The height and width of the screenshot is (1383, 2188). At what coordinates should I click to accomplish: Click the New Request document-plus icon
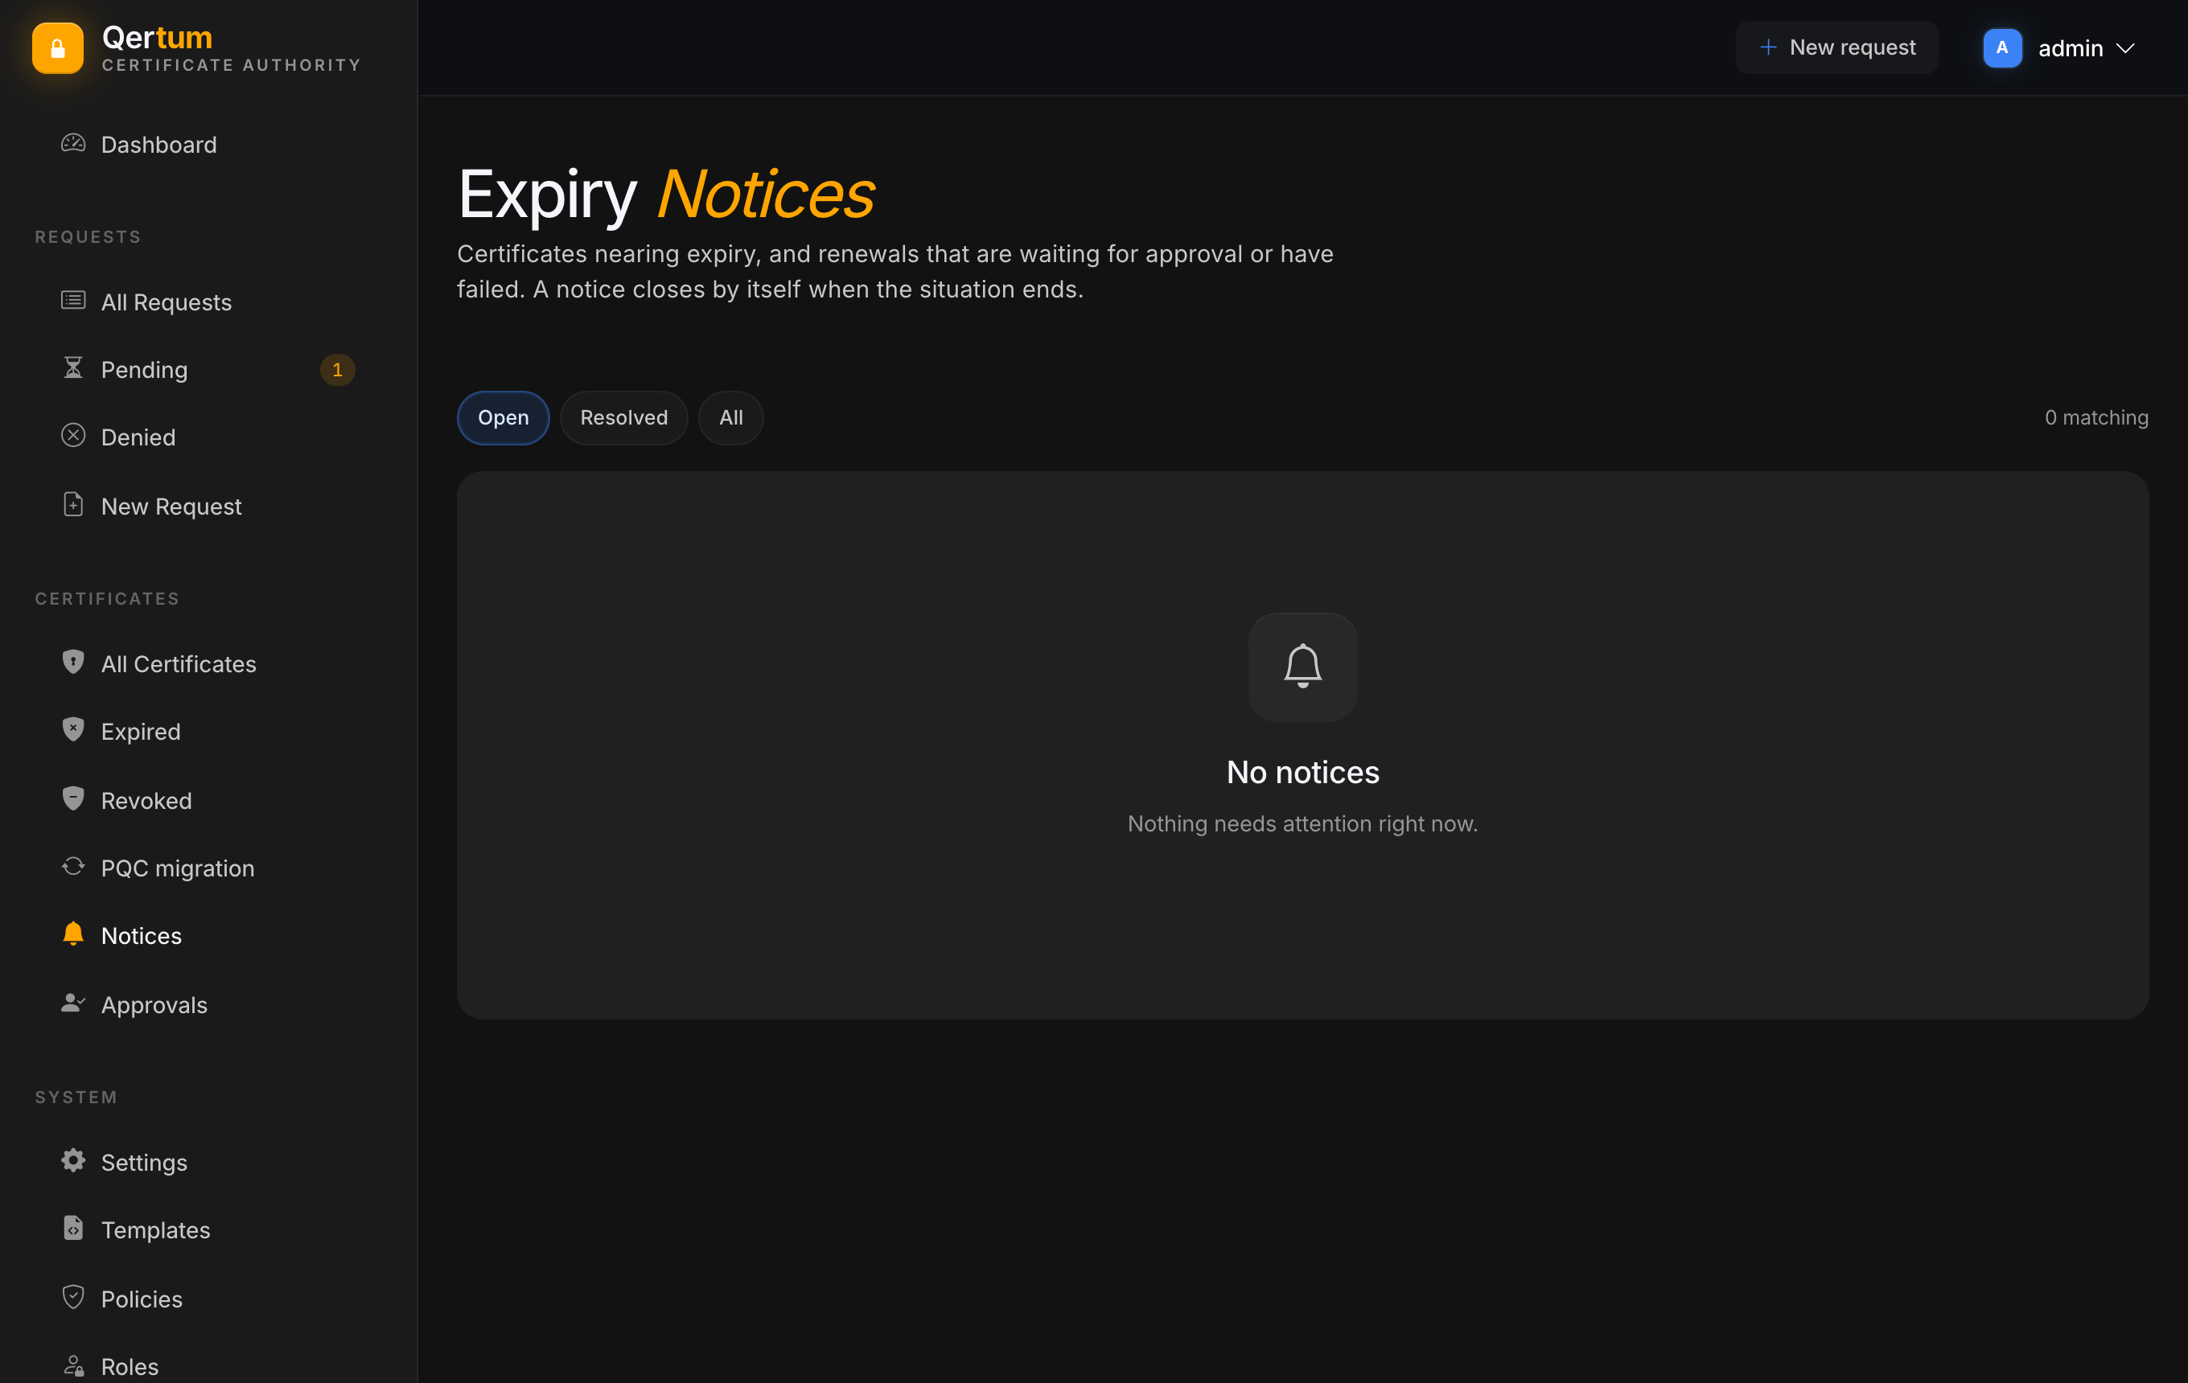(72, 505)
